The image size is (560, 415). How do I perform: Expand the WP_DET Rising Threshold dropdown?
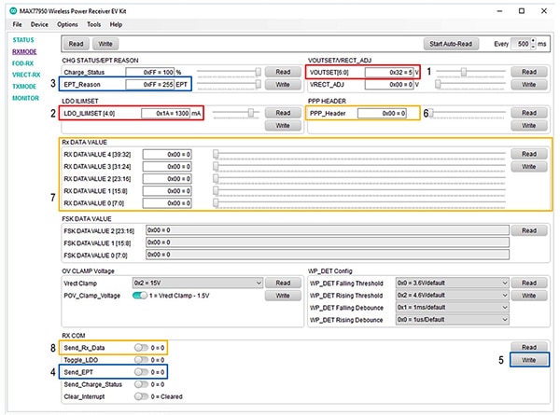point(452,295)
